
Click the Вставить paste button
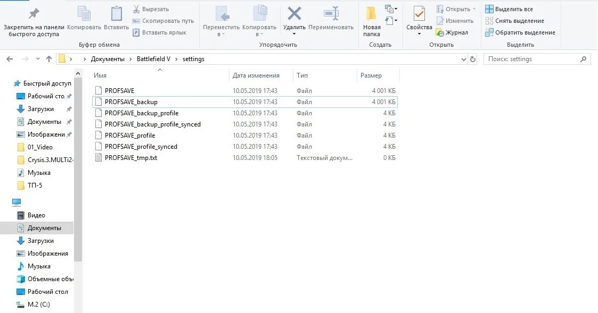pyautogui.click(x=116, y=18)
